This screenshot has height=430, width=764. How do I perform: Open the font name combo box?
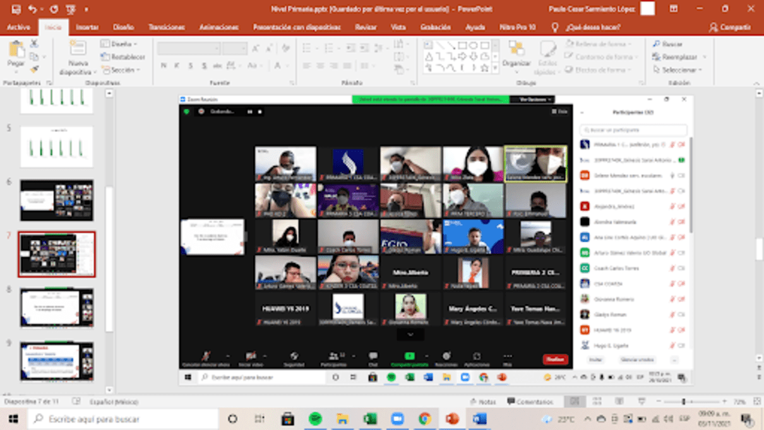(188, 49)
